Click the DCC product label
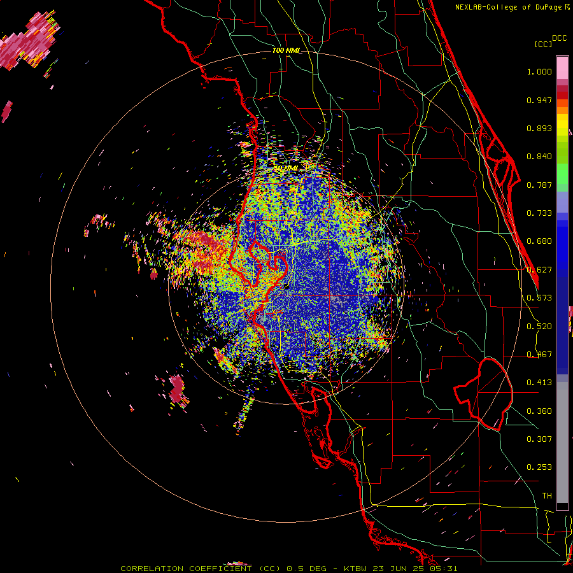573x573 pixels. tap(559, 38)
